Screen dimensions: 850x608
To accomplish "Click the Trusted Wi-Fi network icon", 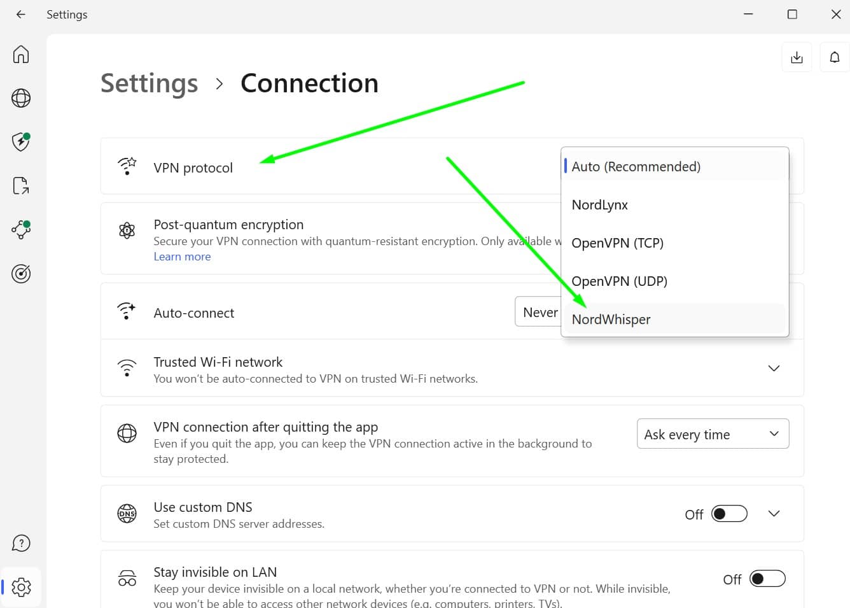I will (x=127, y=368).
